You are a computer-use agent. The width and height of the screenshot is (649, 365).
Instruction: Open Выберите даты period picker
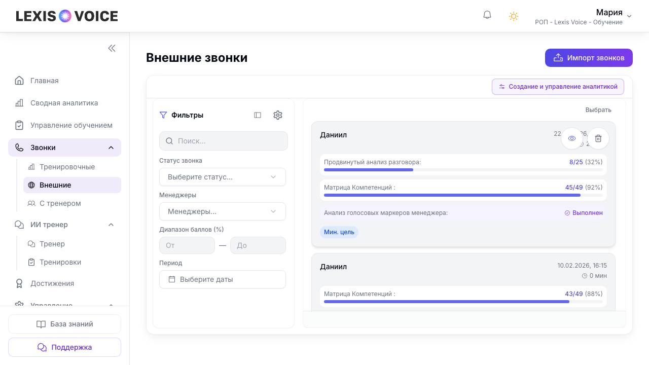tap(223, 279)
